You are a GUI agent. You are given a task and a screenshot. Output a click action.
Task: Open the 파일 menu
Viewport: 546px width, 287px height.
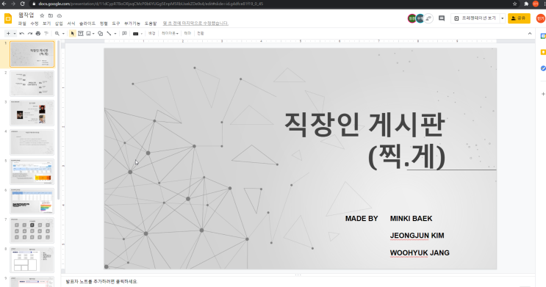(x=22, y=23)
